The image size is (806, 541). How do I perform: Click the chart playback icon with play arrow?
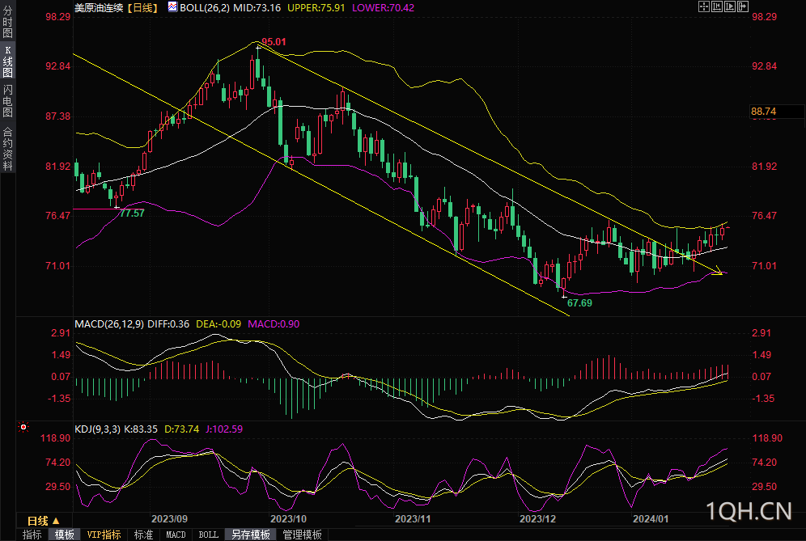click(x=730, y=6)
